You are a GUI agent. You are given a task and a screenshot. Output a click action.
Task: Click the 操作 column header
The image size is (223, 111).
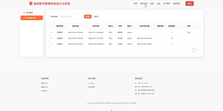point(189,26)
